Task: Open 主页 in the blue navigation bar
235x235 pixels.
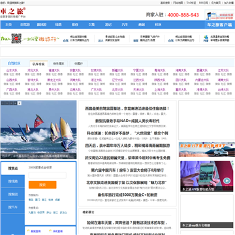Action: pos(8,25)
